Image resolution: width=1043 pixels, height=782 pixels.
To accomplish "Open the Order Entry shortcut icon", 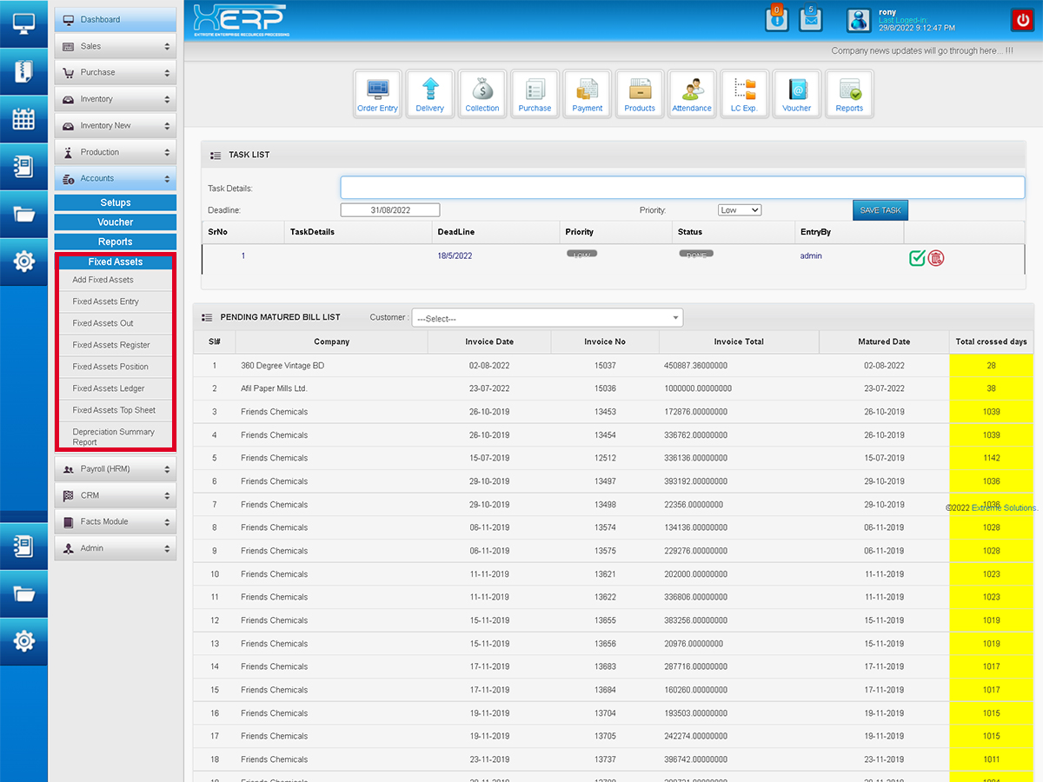I will coord(377,93).
